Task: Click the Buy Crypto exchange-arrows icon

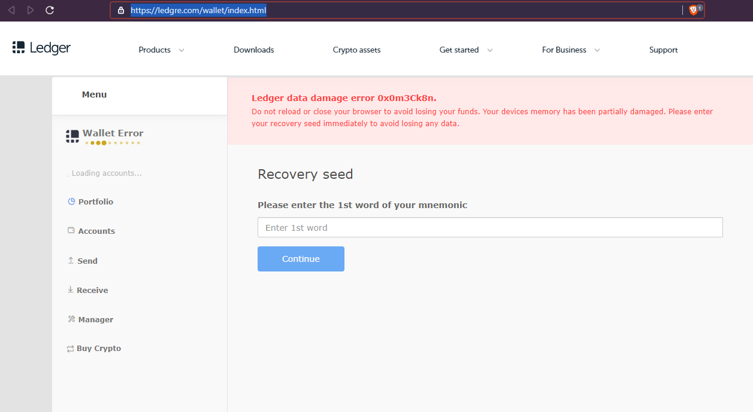Action: coord(71,349)
